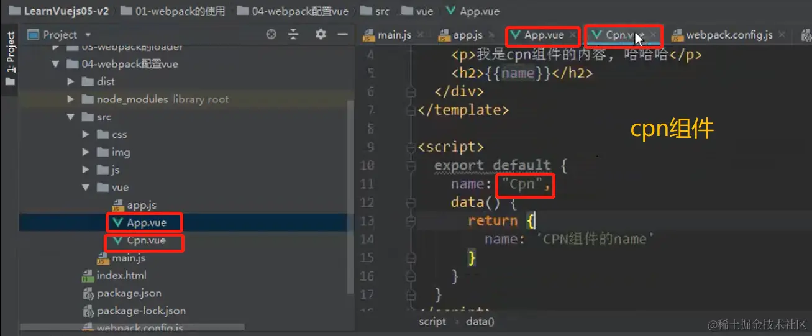Click the src folder icon

(x=87, y=117)
